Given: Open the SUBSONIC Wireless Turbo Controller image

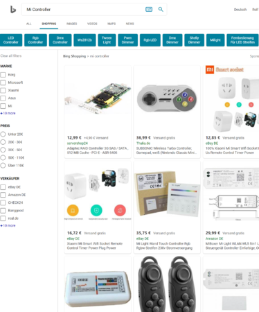Looking at the screenshot, I should (x=167, y=99).
